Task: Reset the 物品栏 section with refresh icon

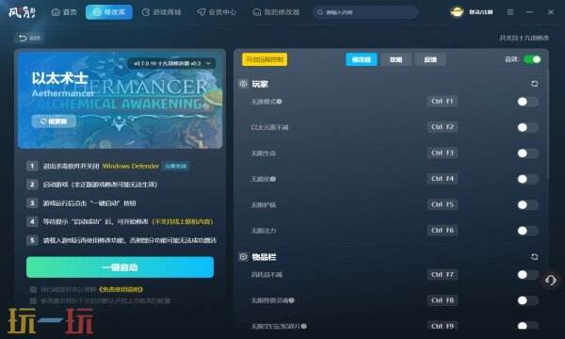Action: [534, 256]
